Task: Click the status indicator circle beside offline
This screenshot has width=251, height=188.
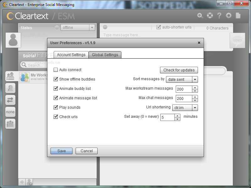Action: coord(57,28)
